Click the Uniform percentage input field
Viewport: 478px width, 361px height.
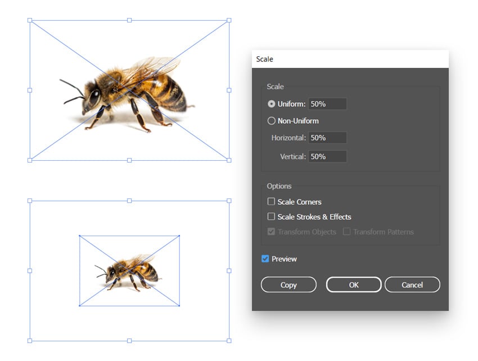[327, 104]
